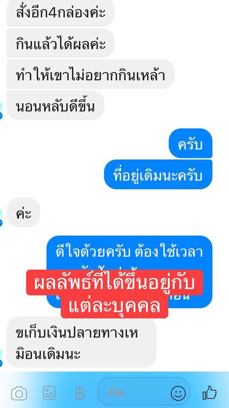Viewport: 229px width, 408px height.
Task: Open the camera icon in message bar
Action: coord(19,393)
